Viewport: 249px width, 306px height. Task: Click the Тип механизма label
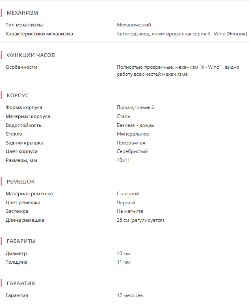click(x=24, y=25)
